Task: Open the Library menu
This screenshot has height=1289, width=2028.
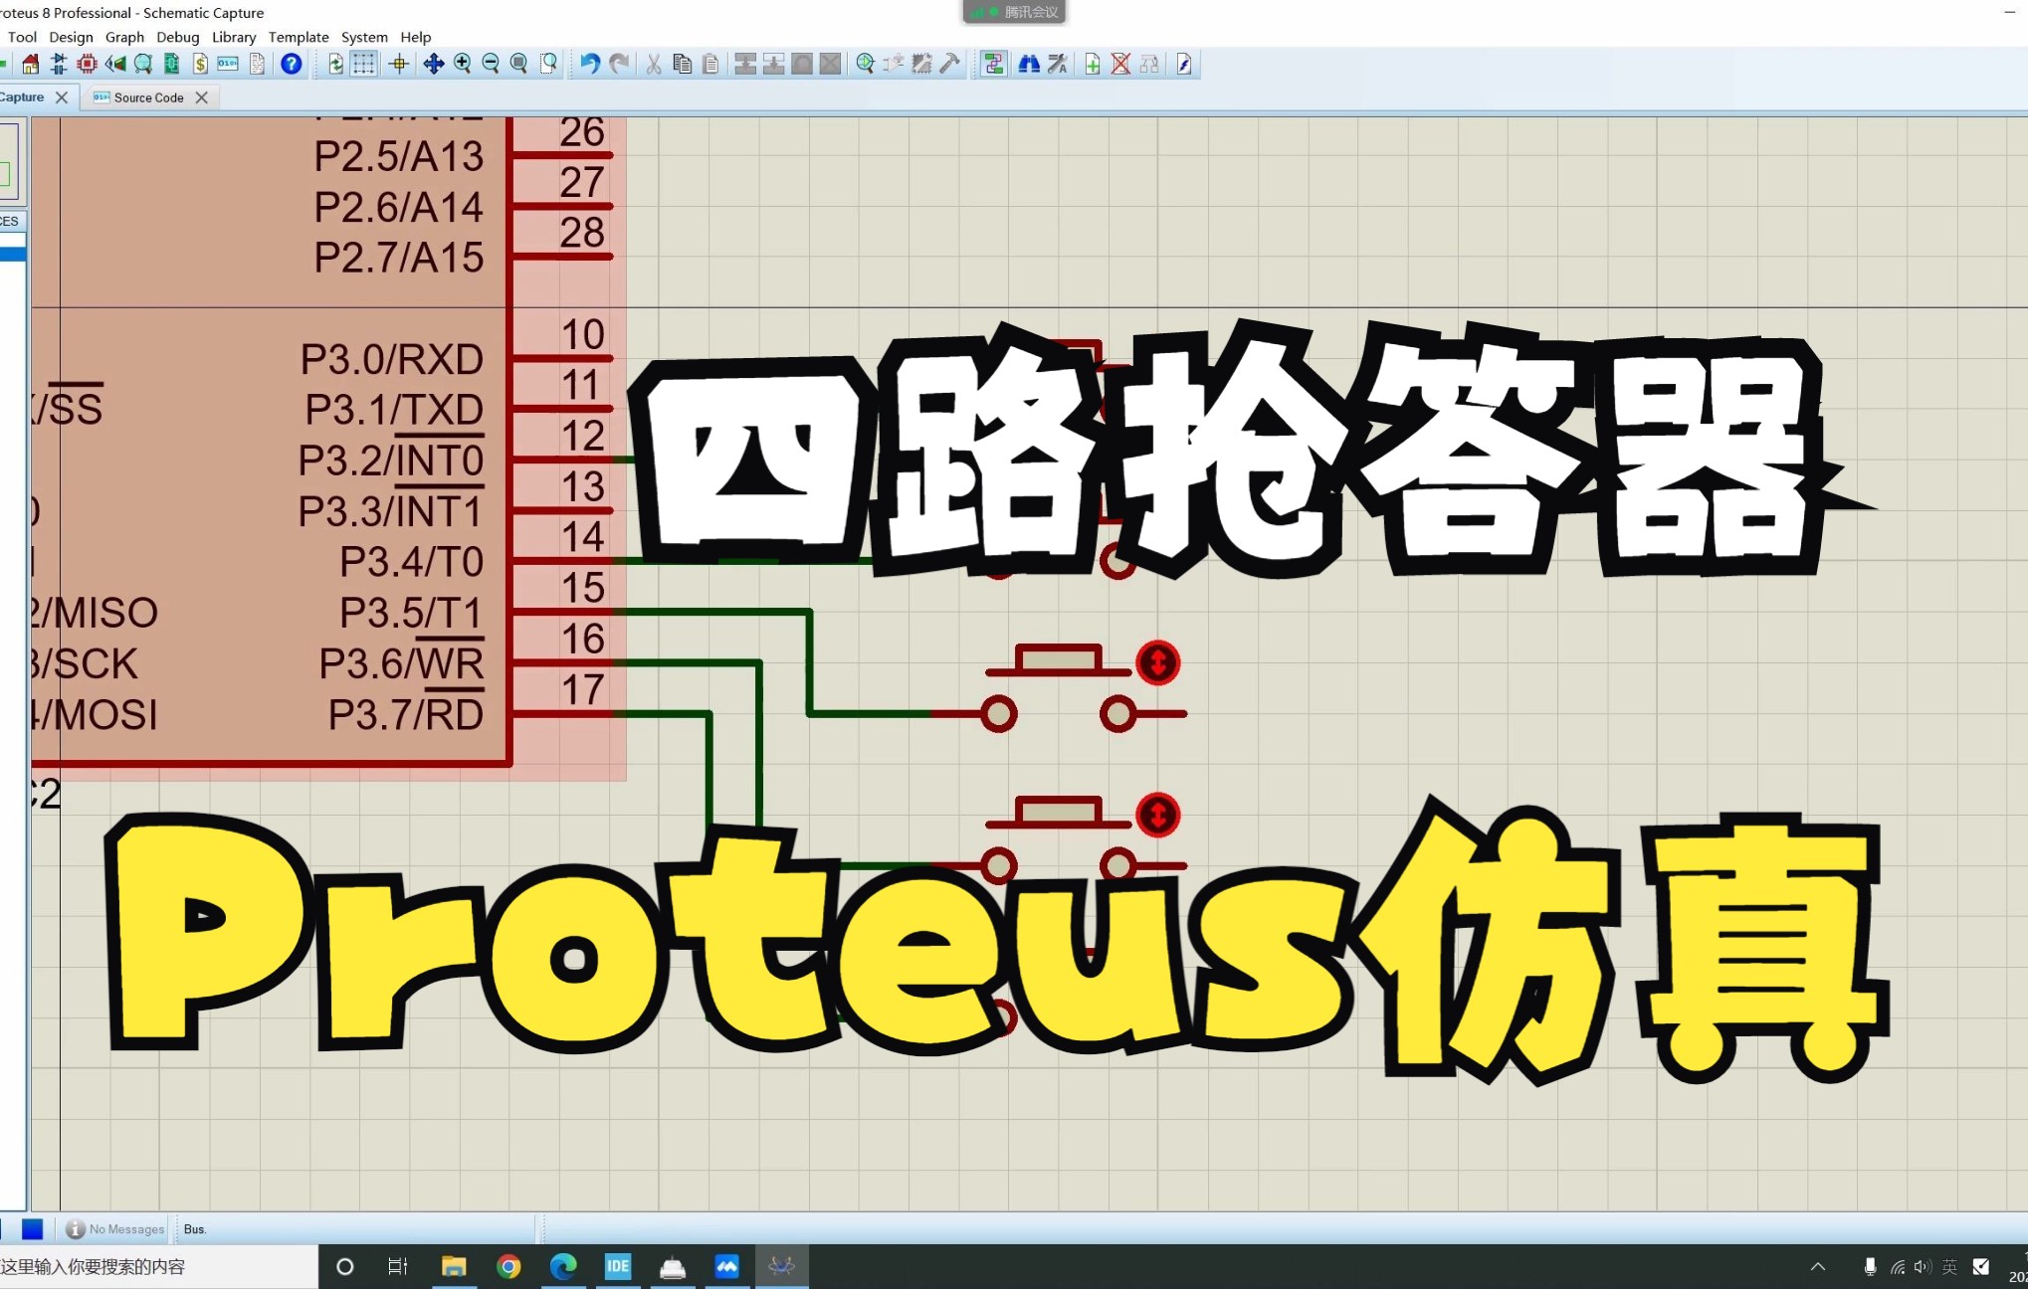Action: click(234, 37)
